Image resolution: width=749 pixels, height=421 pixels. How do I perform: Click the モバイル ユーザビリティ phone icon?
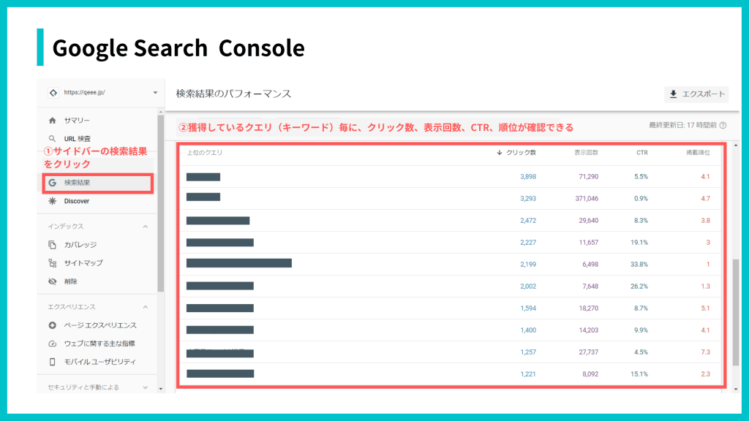tap(53, 362)
